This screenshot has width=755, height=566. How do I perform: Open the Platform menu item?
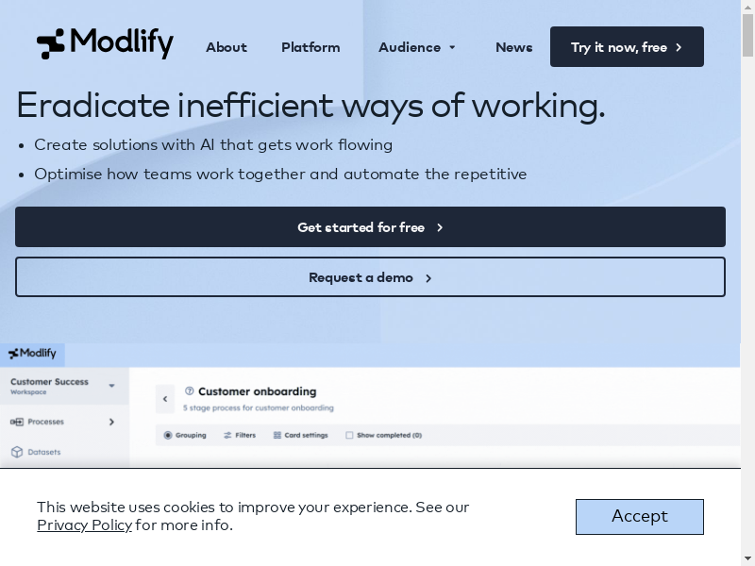(x=310, y=47)
